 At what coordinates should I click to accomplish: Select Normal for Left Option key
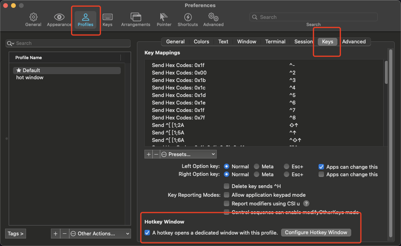tap(226, 166)
